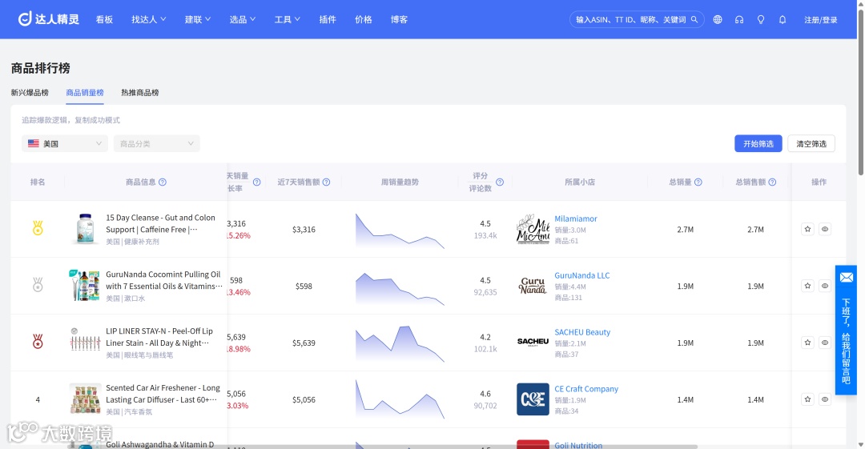865x449 pixels.
Task: Click help icon beside 评分 评论数 header
Action: click(x=500, y=182)
